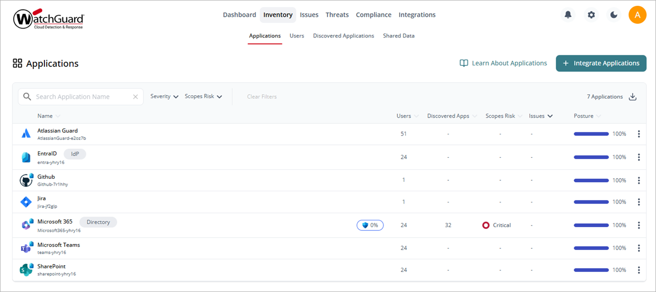Viewport: 656px width, 292px height.
Task: Click the 51 users count for Atlassian Guard
Action: point(404,134)
